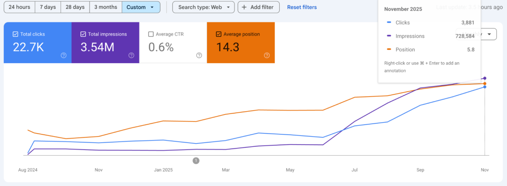507x186 pixels.
Task: Open the Search type: Web dropdown
Action: click(x=203, y=7)
